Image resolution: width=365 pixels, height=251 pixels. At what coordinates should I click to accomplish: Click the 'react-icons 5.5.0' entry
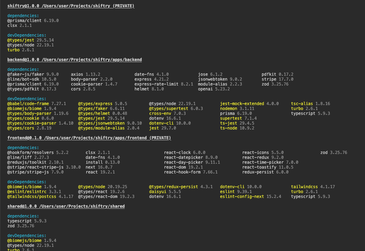pos(263,152)
